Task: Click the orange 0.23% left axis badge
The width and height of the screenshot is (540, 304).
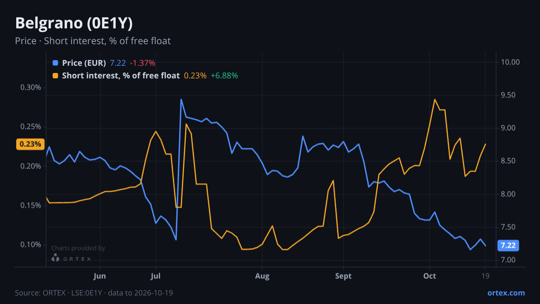Action: click(x=30, y=144)
